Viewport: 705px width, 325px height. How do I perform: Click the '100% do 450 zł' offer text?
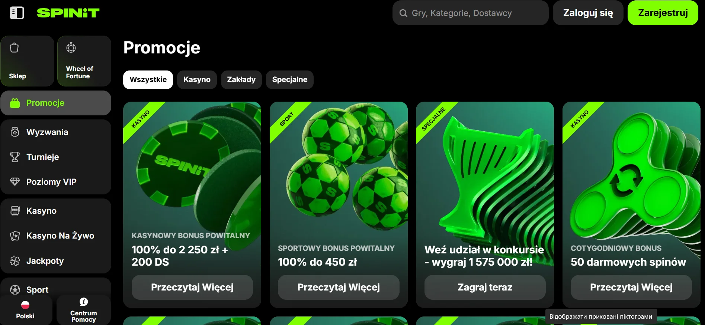tap(317, 262)
